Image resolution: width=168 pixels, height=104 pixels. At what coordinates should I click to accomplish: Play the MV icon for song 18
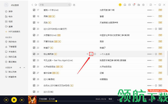[54, 16]
